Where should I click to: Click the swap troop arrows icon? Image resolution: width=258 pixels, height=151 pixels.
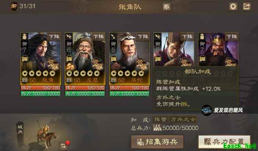click(x=63, y=145)
